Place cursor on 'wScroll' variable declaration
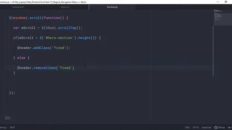The height and width of the screenshot is (130, 232). click(28, 28)
